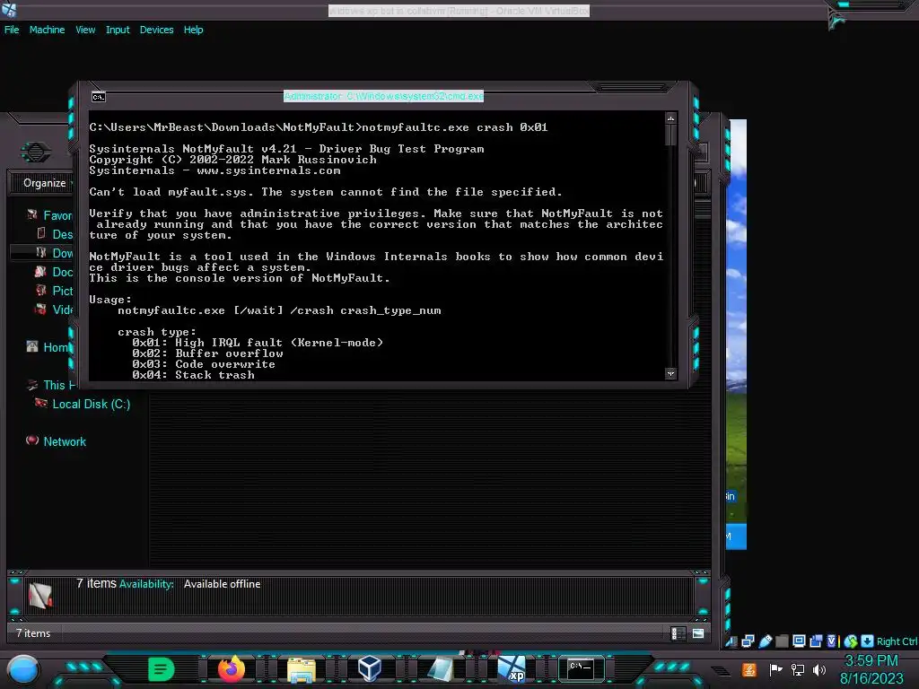
Task: Open VirtualBox Manager cube icon on taskbar
Action: [x=370, y=668]
